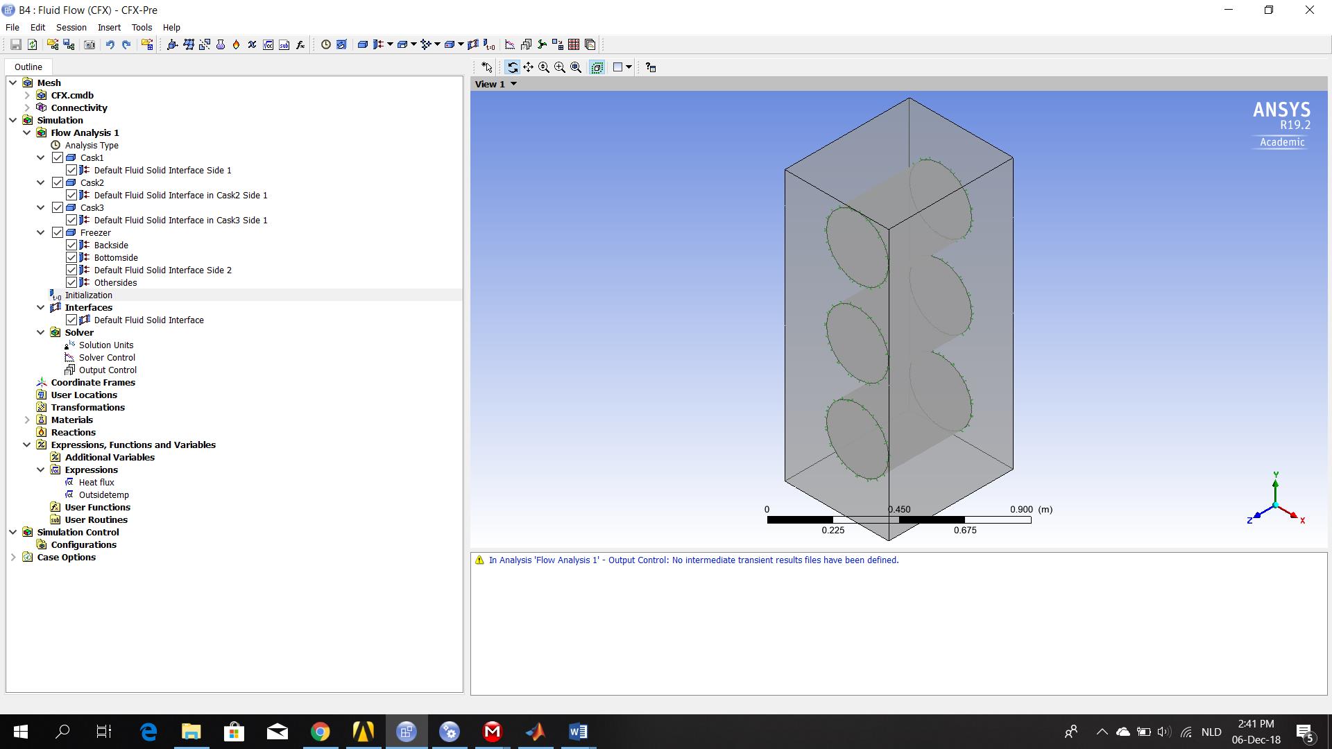Select the Pan view tool
The image size is (1332, 749).
tap(528, 67)
